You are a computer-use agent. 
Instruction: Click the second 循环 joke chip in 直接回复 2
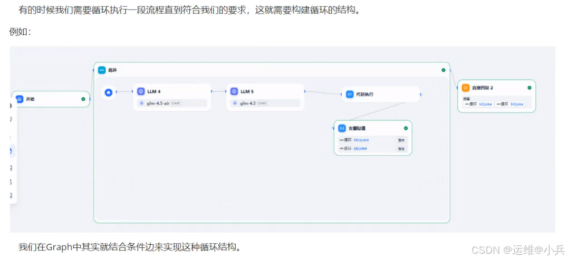coord(510,104)
